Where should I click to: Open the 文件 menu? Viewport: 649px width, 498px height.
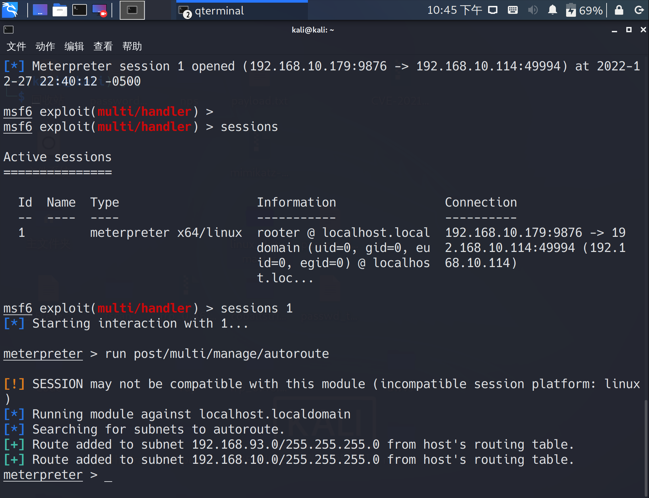click(16, 46)
